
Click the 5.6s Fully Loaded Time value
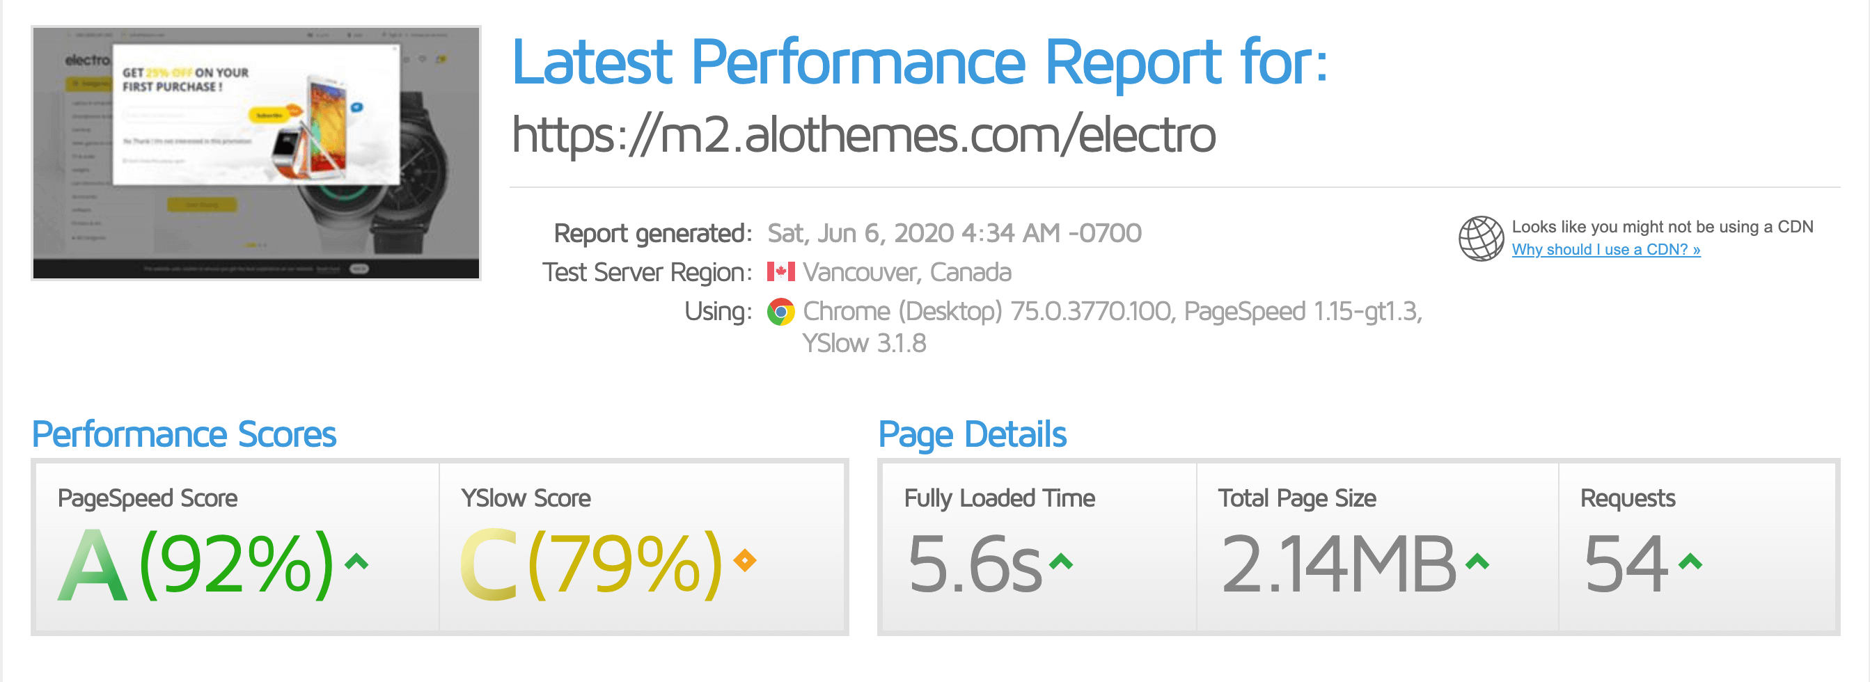coord(974,564)
